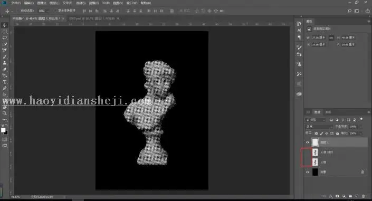372x201 pixels.
Task: Open the Image menu
Action: click(x=42, y=3)
